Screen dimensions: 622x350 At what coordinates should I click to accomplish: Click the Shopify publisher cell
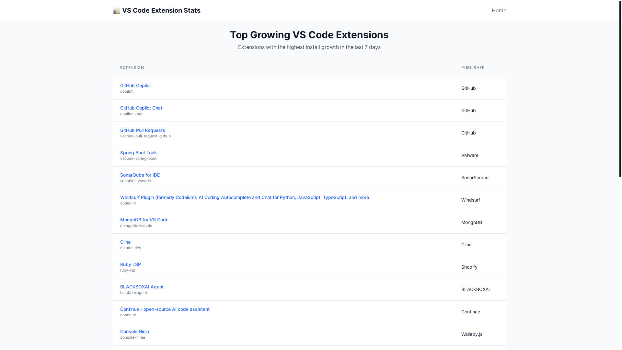pyautogui.click(x=469, y=267)
